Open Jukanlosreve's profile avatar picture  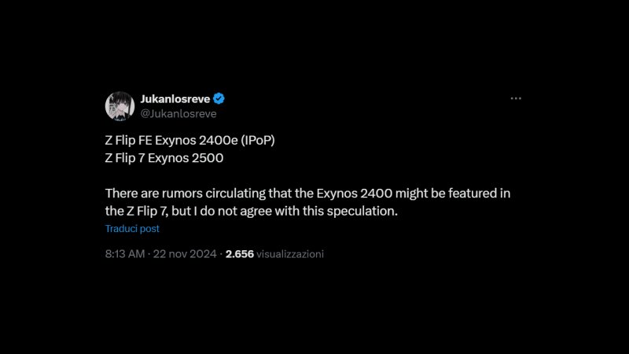click(x=120, y=105)
